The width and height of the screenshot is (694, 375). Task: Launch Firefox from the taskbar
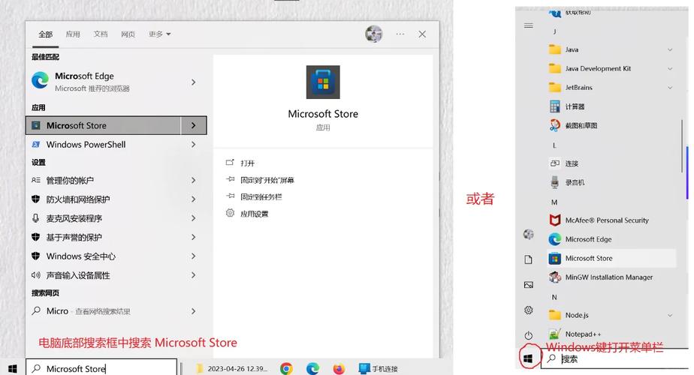pos(339,368)
